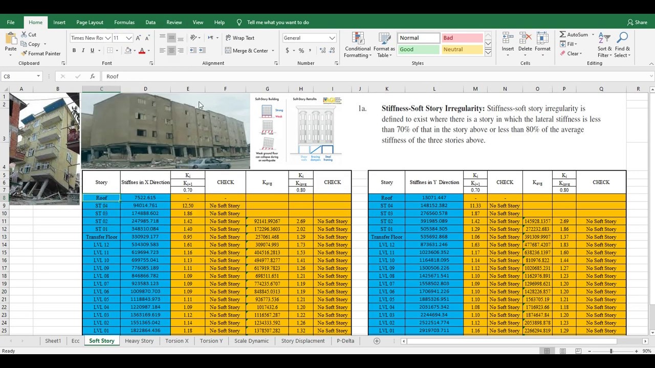Click the Delete cells button

525,45
